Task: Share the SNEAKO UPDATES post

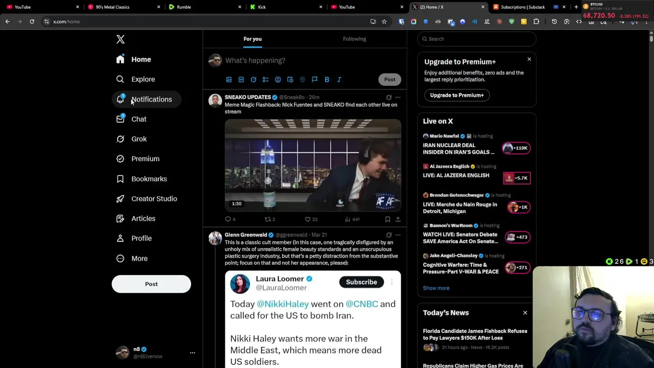Action: (x=398, y=219)
